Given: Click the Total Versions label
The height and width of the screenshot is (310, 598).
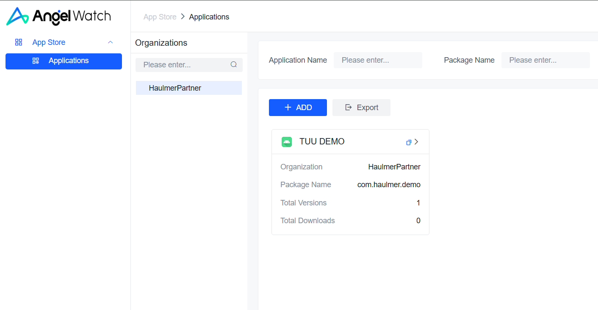Looking at the screenshot, I should click(303, 203).
